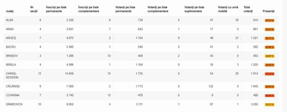Click Votanți cu urnă mobilă header
Viewport: 287px width, 112px height.
tap(228, 9)
